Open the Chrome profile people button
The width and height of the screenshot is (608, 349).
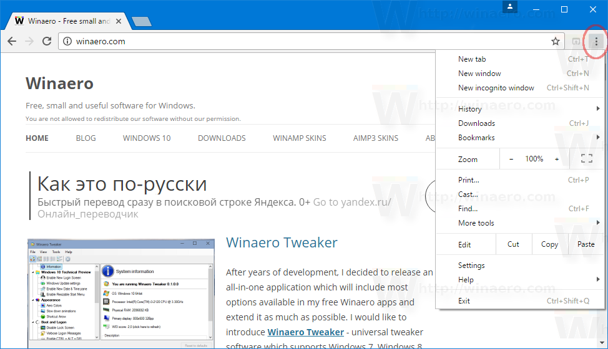[x=510, y=7]
